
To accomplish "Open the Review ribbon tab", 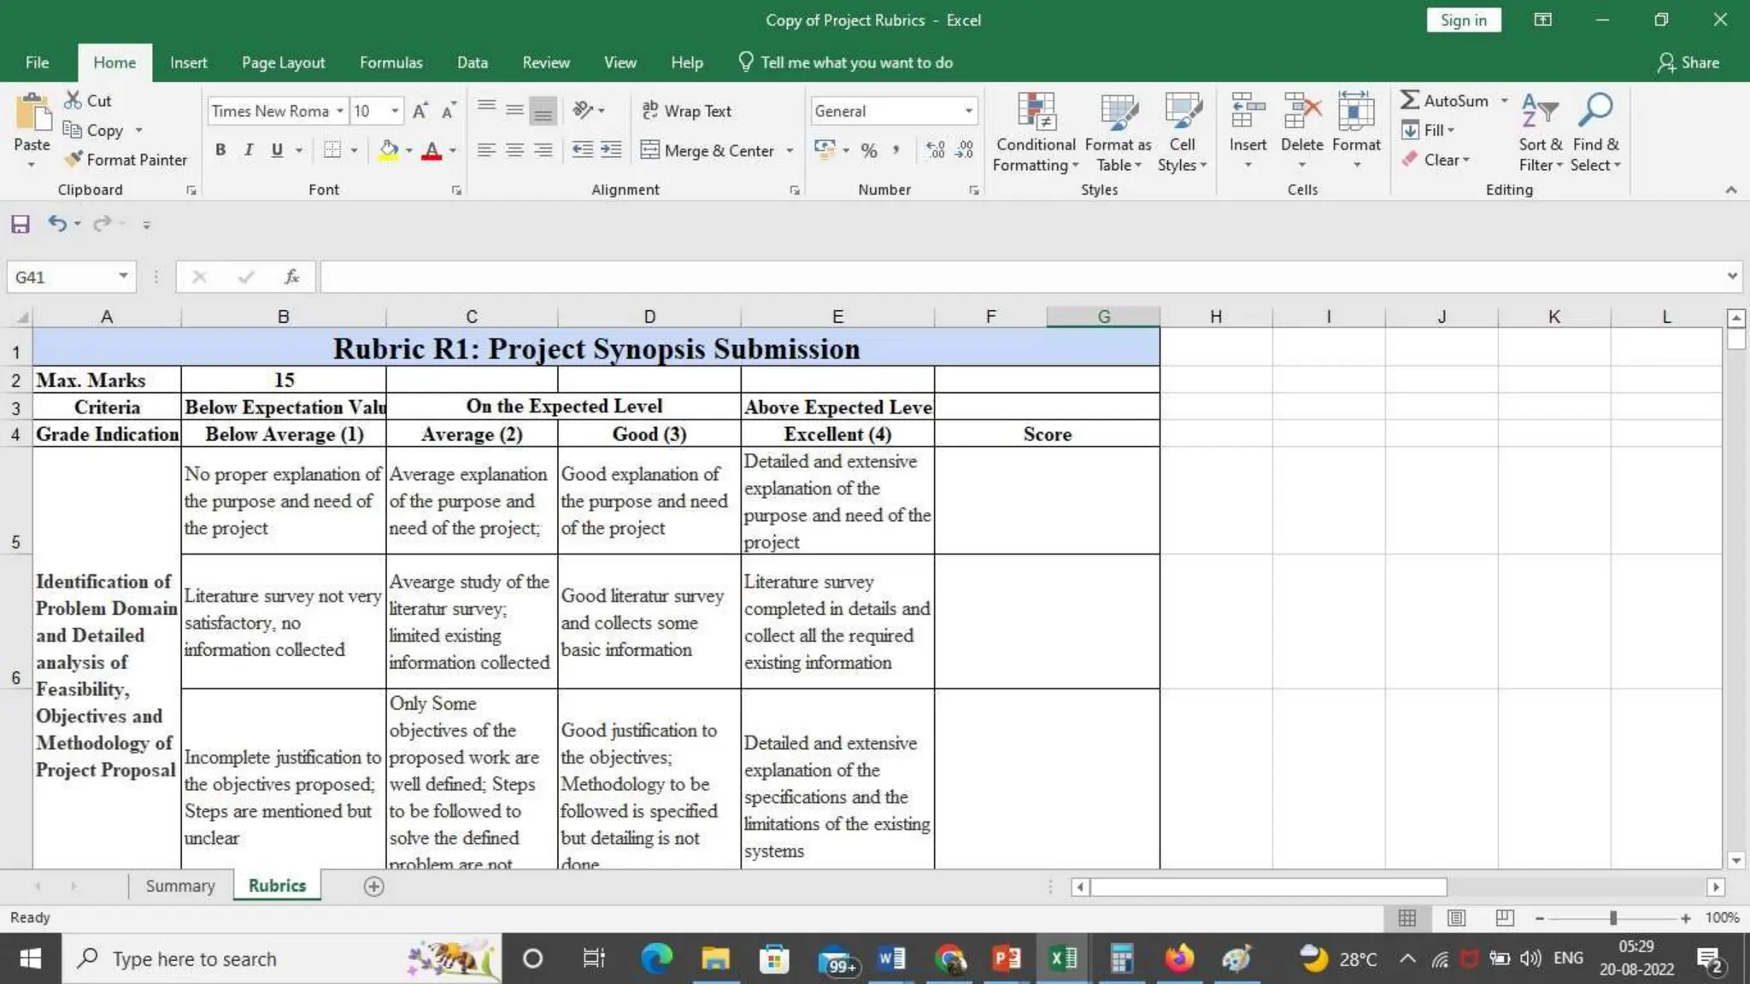I will pyautogui.click(x=546, y=62).
